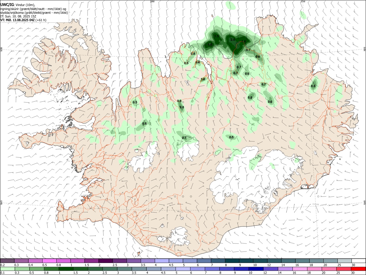366x275 pixels.
Task: Click the '1.5' precipitation value on the map
Action: [216, 36]
